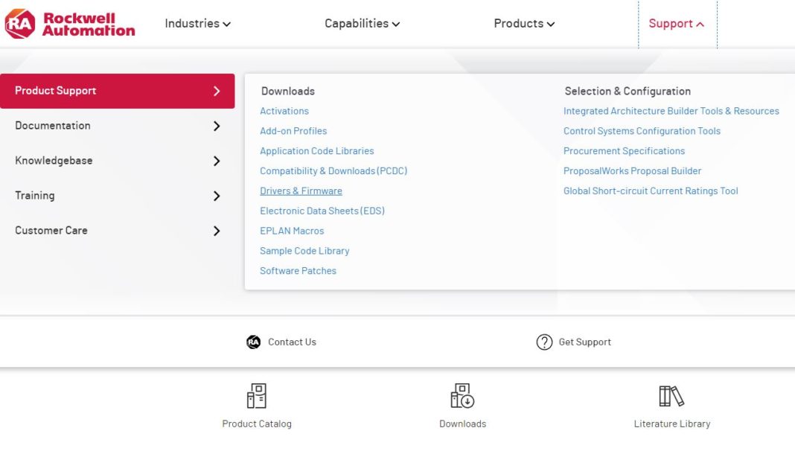Open the Literature Library books icon
This screenshot has width=795, height=457.
(x=671, y=395)
